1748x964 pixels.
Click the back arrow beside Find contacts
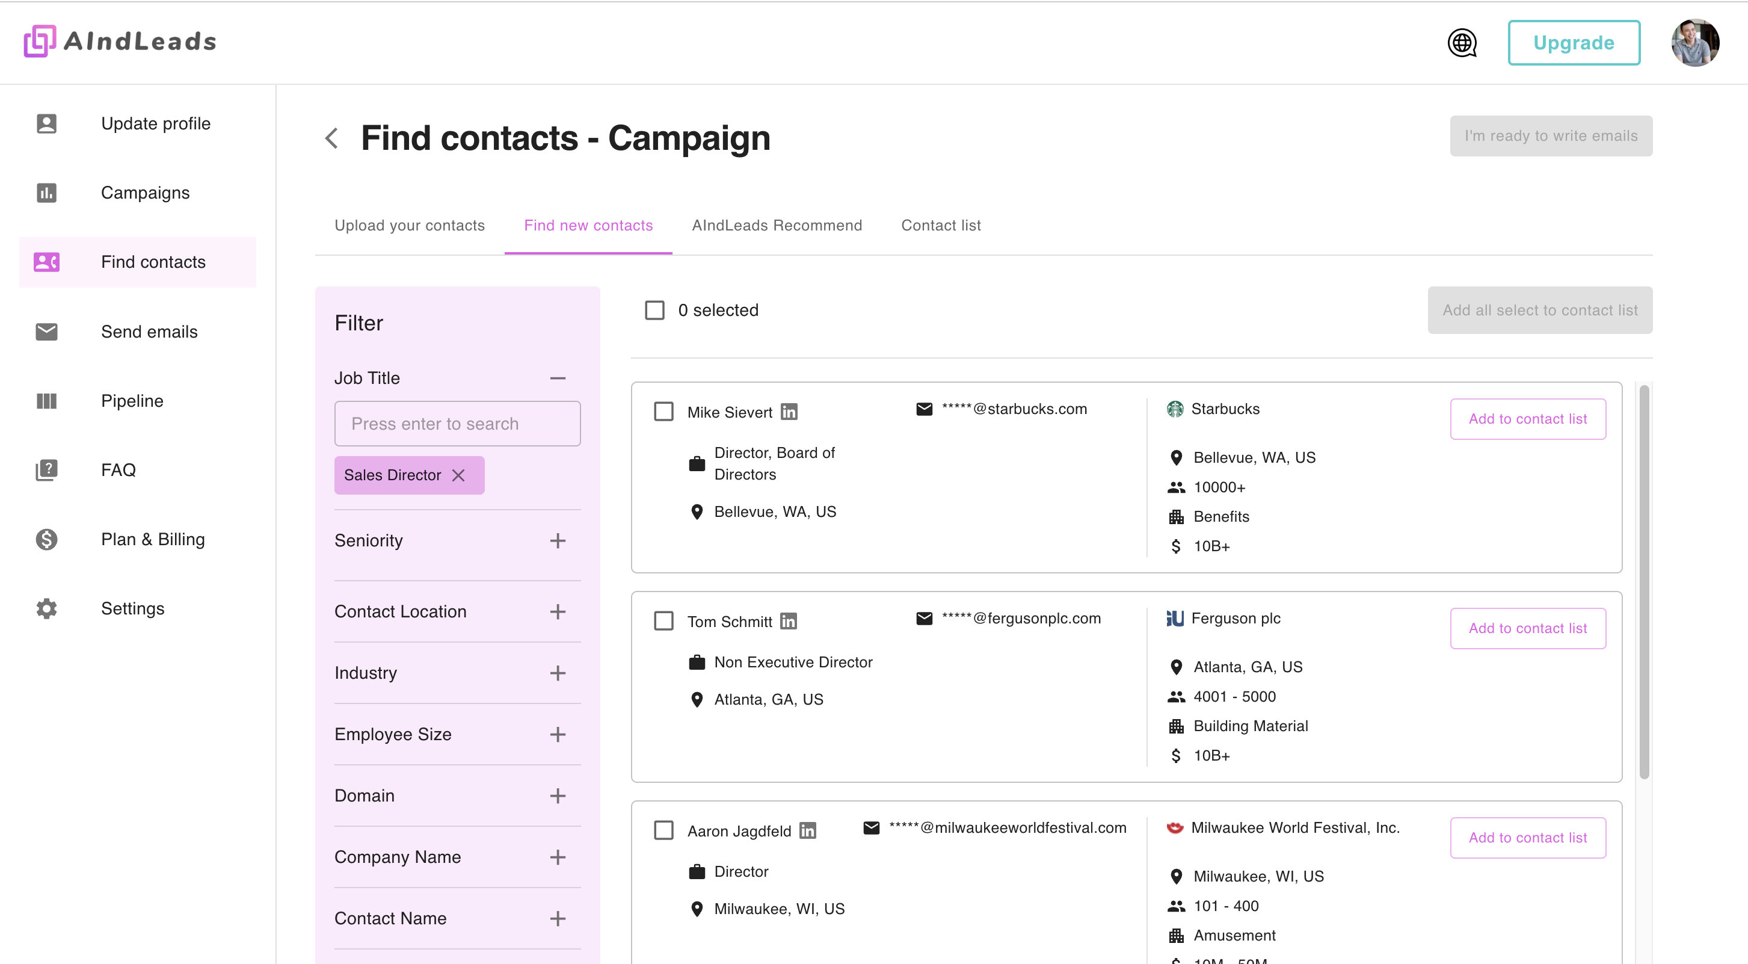331,138
